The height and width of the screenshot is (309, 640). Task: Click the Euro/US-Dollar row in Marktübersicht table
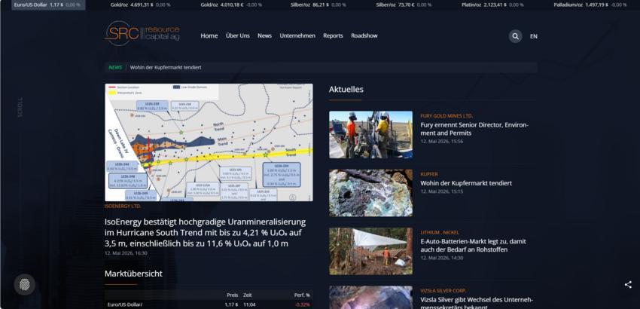point(209,304)
